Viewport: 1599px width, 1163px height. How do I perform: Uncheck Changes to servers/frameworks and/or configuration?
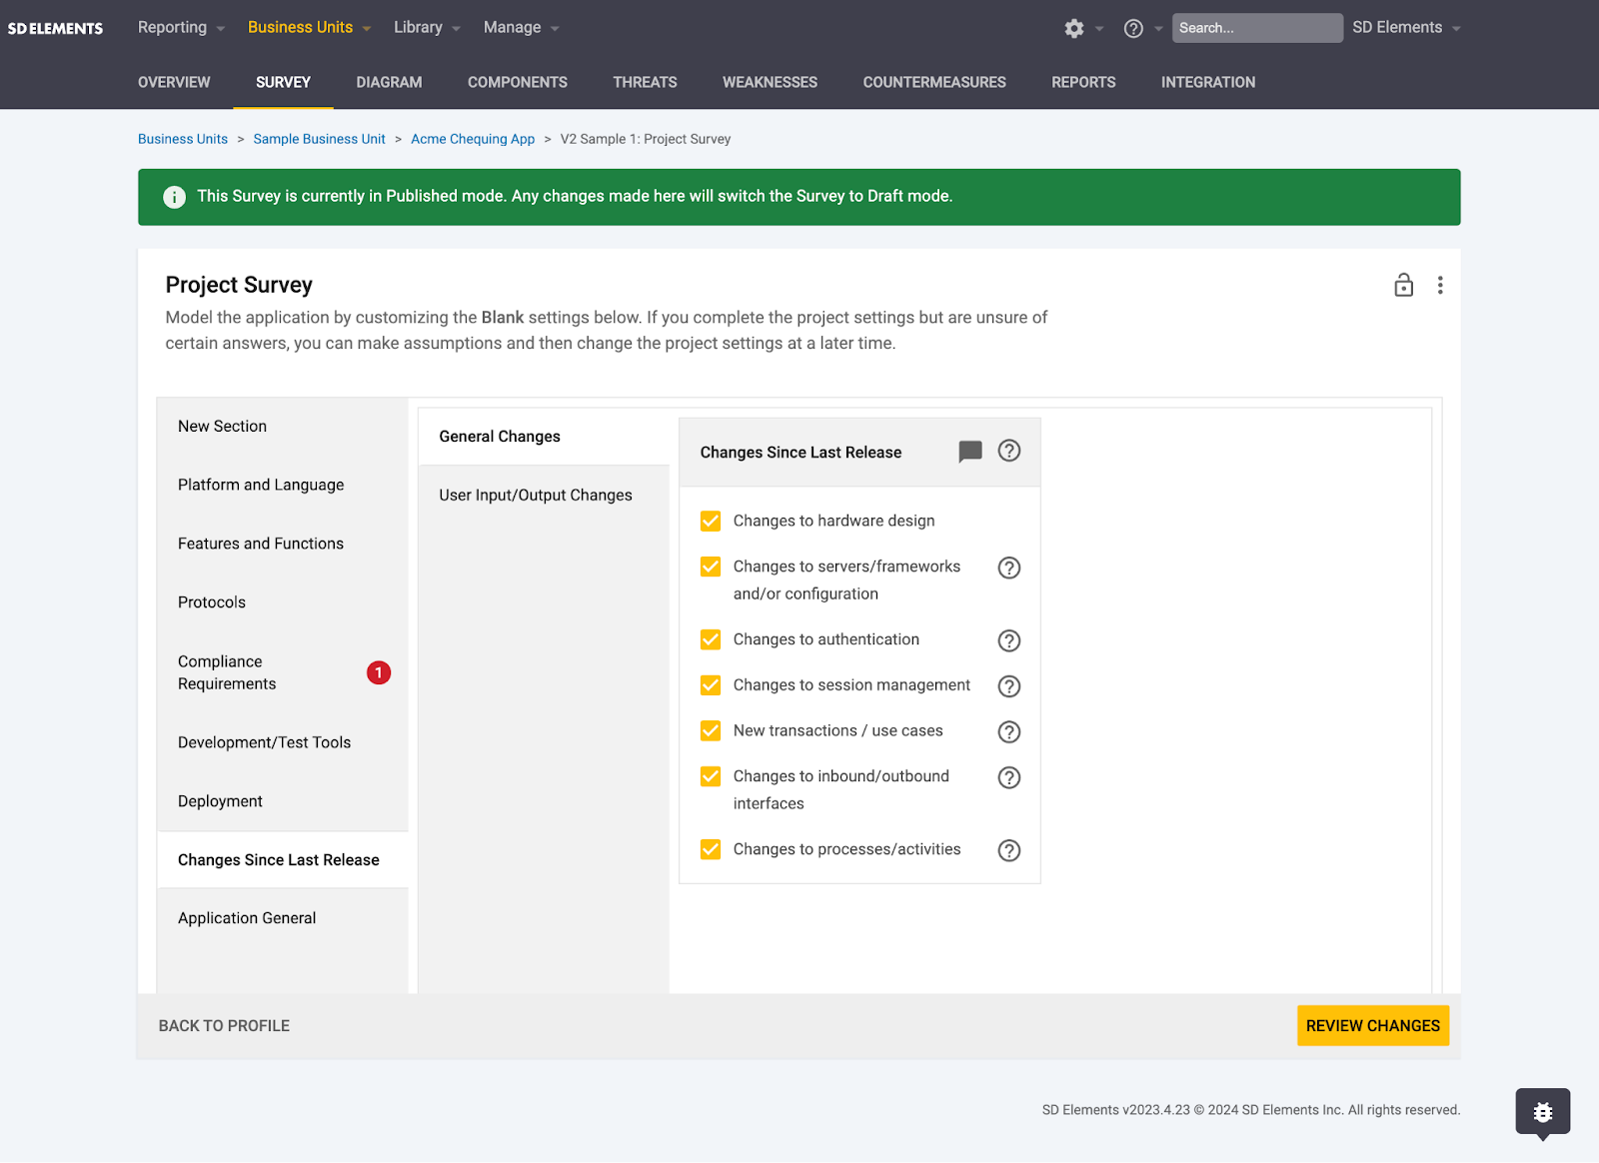coord(711,567)
